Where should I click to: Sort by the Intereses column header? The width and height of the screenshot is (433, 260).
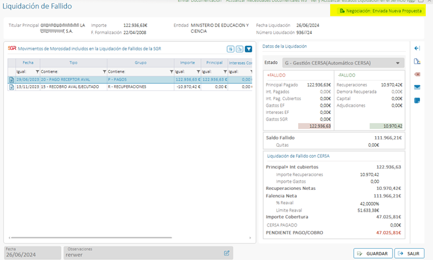240,63
